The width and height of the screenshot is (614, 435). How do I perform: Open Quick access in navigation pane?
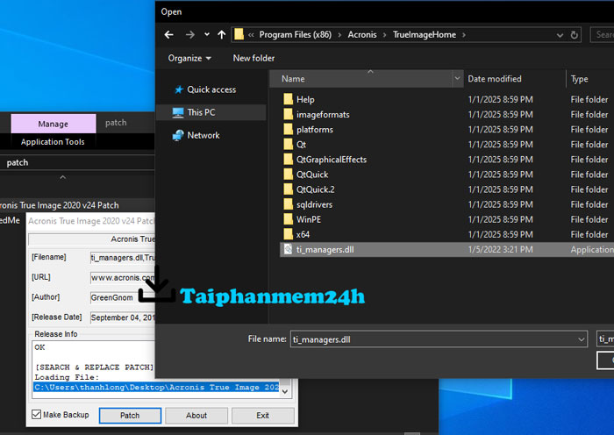click(211, 89)
